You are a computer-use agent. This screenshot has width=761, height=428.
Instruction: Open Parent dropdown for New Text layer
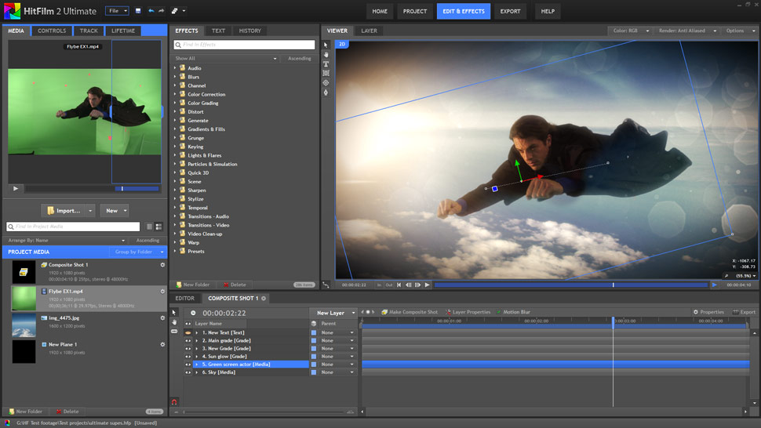pos(338,332)
